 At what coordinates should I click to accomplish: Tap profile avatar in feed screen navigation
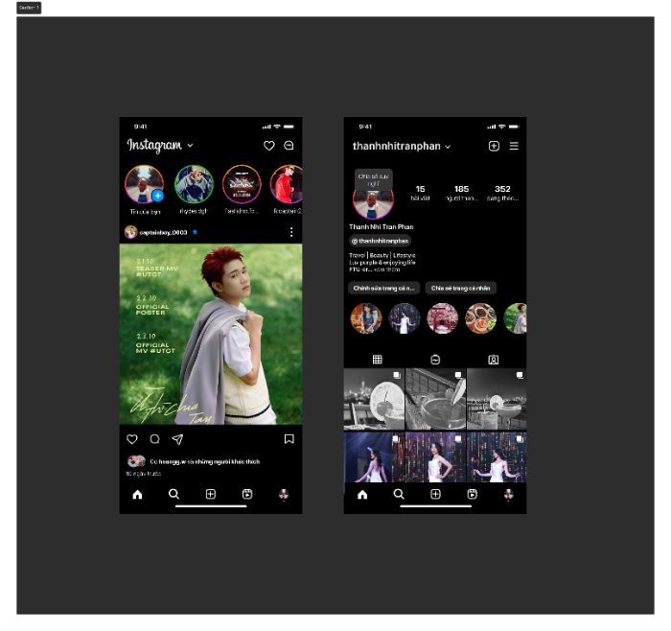coord(284,495)
